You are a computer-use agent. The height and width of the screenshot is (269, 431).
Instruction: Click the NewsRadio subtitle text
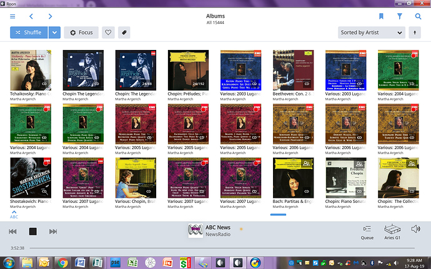(218, 235)
